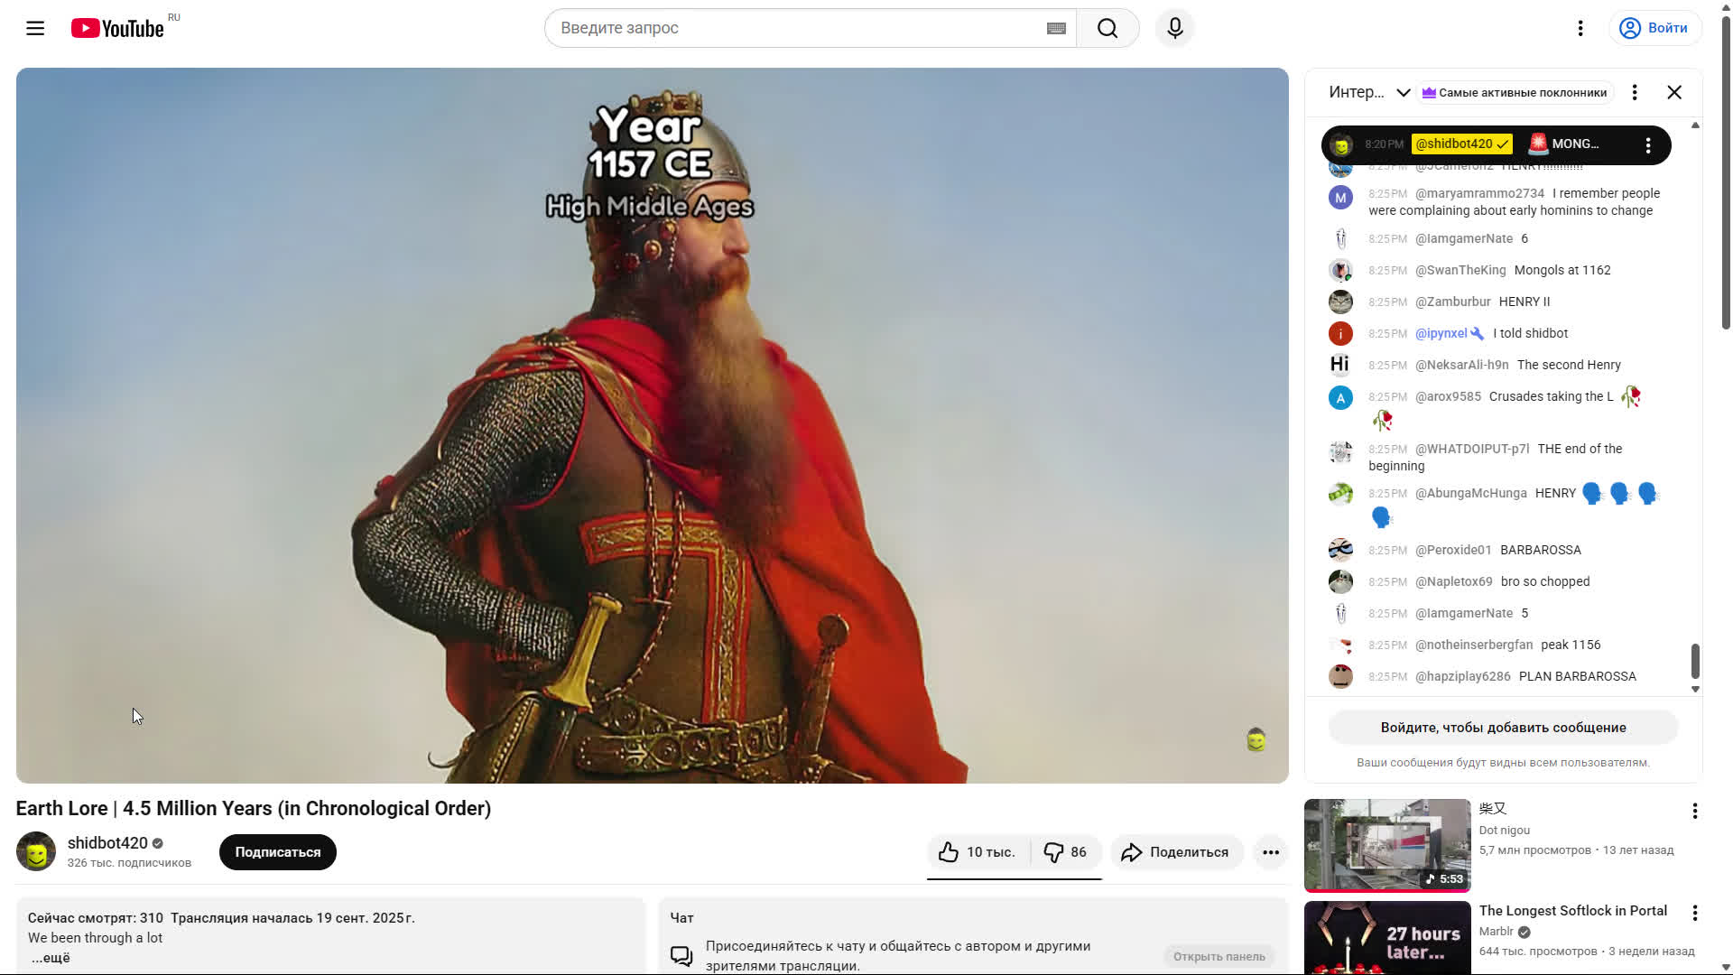Toggle the Самые активные поклонники leaderboard

[x=1514, y=92]
